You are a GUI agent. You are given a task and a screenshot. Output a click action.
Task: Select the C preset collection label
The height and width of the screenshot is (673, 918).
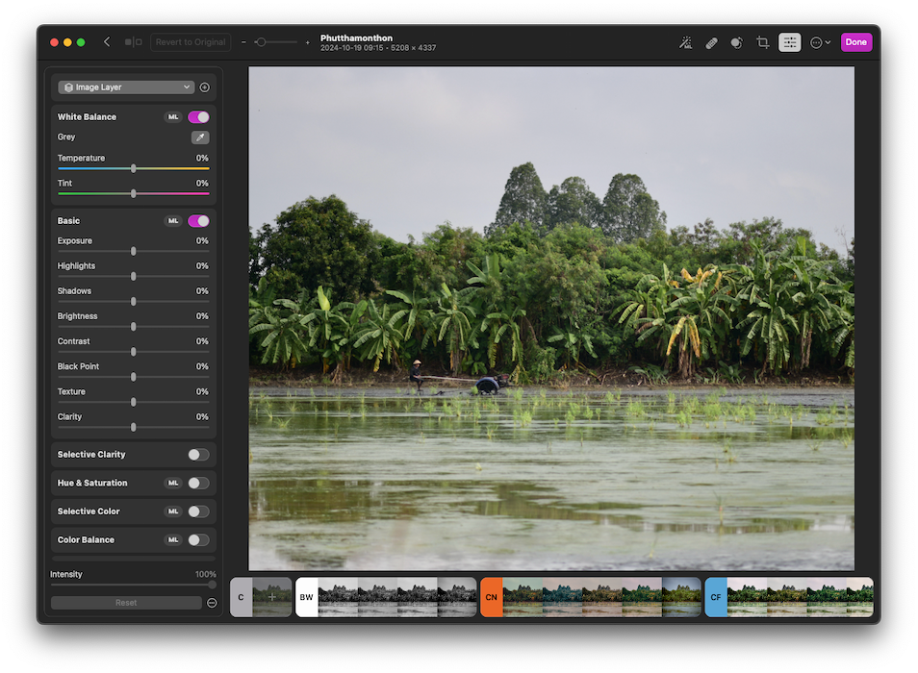point(241,597)
